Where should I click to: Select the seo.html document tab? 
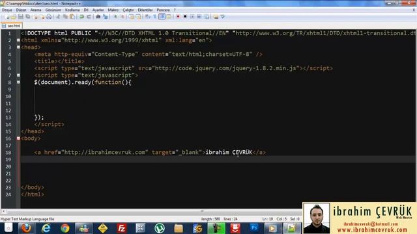click(11, 26)
